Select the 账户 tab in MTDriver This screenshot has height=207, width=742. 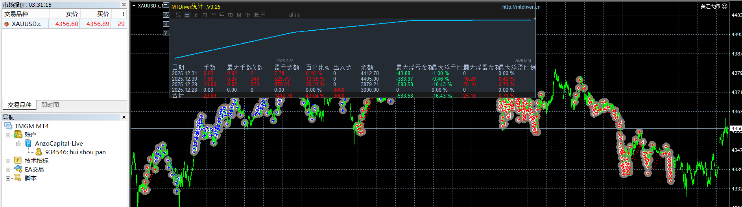(x=260, y=15)
